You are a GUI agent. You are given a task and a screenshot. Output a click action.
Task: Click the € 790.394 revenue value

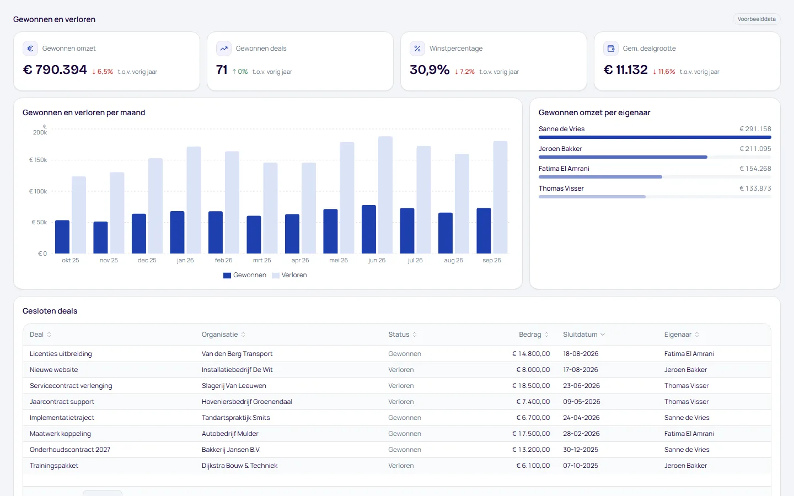(x=55, y=69)
